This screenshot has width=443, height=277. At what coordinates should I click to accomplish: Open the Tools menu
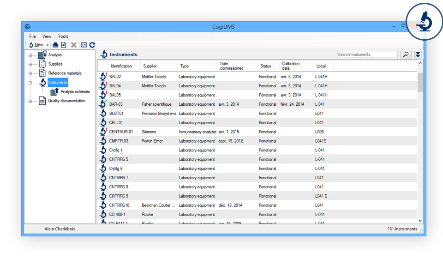pyautogui.click(x=63, y=36)
